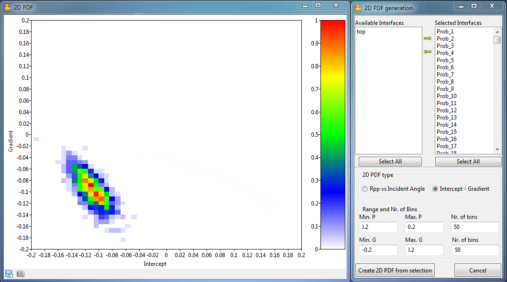This screenshot has height=282, width=507.
Task: Maximize the 2D PDF window
Action: pos(318,5)
